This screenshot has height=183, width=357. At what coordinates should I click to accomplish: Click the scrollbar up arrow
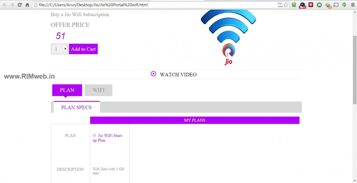pyautogui.click(x=354, y=12)
